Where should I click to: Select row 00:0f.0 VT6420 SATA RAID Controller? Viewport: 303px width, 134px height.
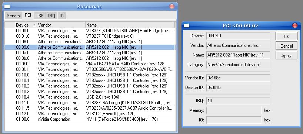(x=90, y=64)
